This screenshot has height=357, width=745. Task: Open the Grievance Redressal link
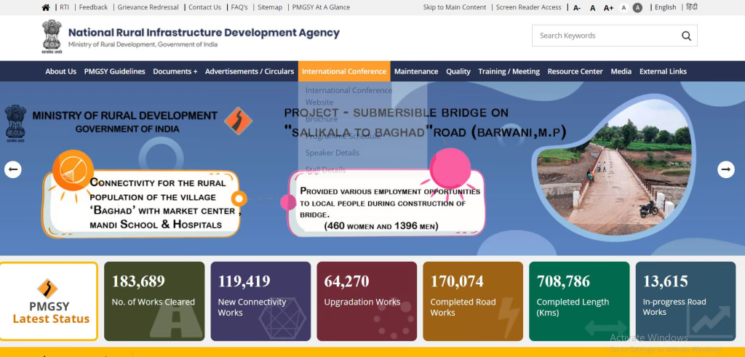148,7
